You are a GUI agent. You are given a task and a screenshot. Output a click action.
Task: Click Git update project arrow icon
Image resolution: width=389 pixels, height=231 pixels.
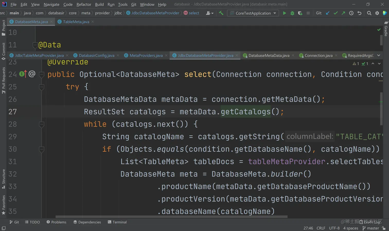328,13
